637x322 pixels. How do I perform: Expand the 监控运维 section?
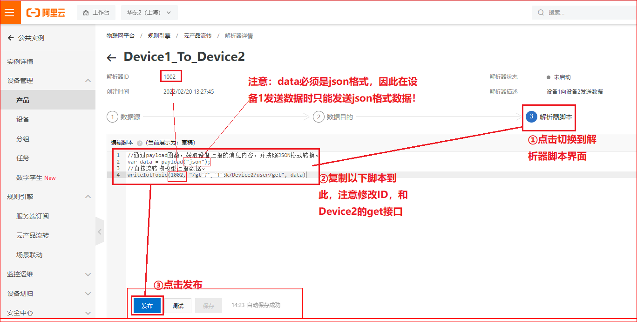[88, 274]
